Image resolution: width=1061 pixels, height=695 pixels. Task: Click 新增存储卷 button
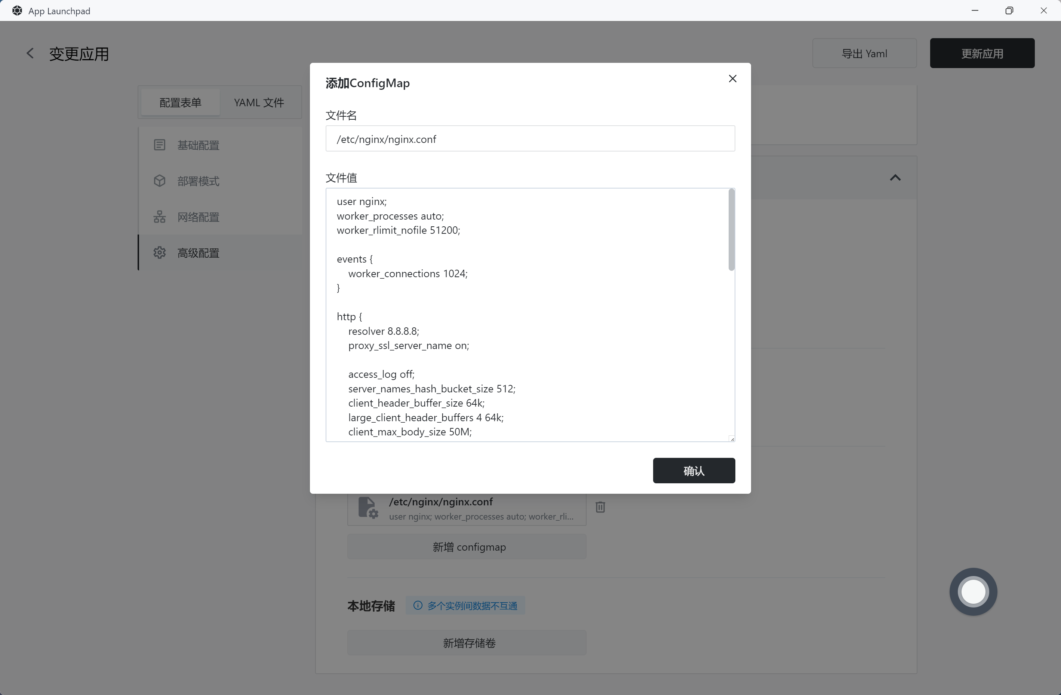(x=466, y=643)
